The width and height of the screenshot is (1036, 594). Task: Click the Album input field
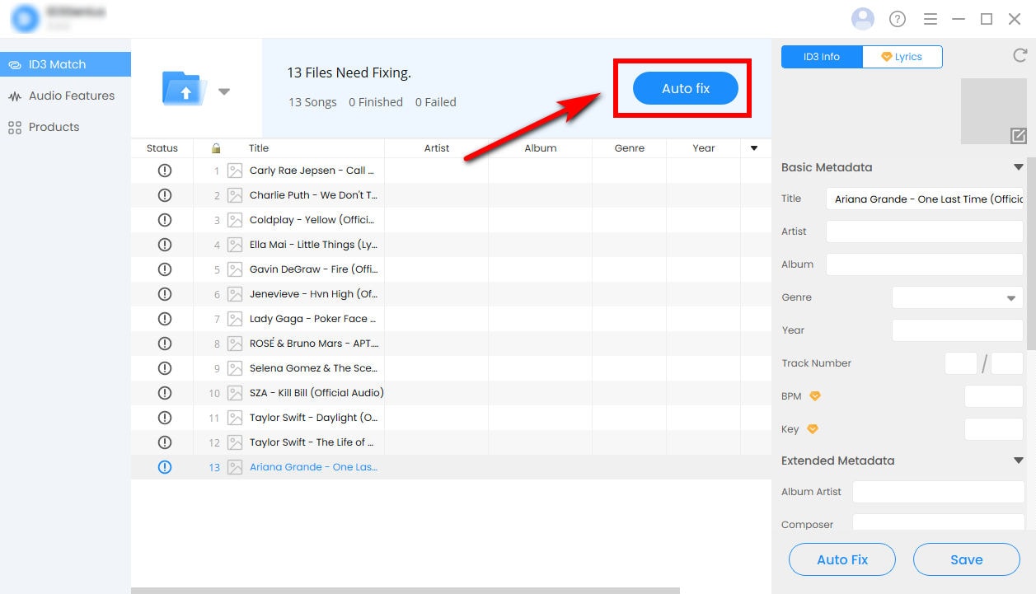click(x=925, y=264)
